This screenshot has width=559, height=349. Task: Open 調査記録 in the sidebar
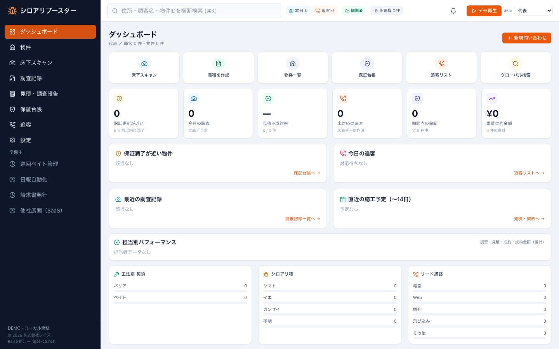click(x=50, y=78)
